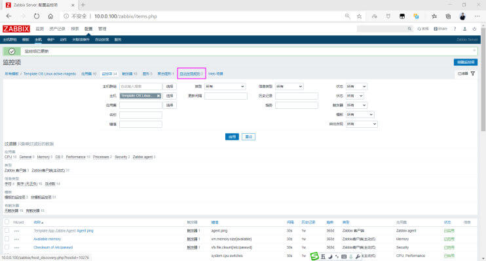The height and width of the screenshot is (261, 486).
Task: Click the Zabbix global search magnifier icon
Action: [409, 29]
